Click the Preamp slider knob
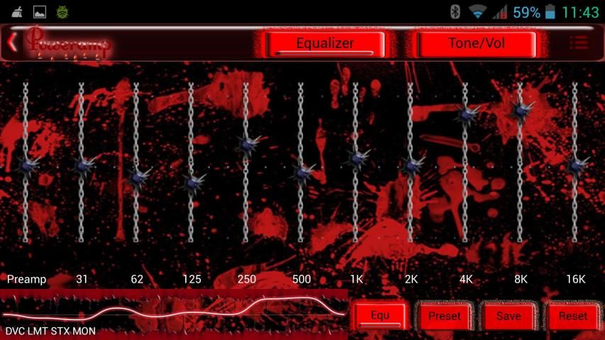Screen dimensions: 605x340 point(26,164)
